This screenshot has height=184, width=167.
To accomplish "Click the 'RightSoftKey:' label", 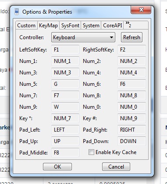I will [x=98, y=50].
